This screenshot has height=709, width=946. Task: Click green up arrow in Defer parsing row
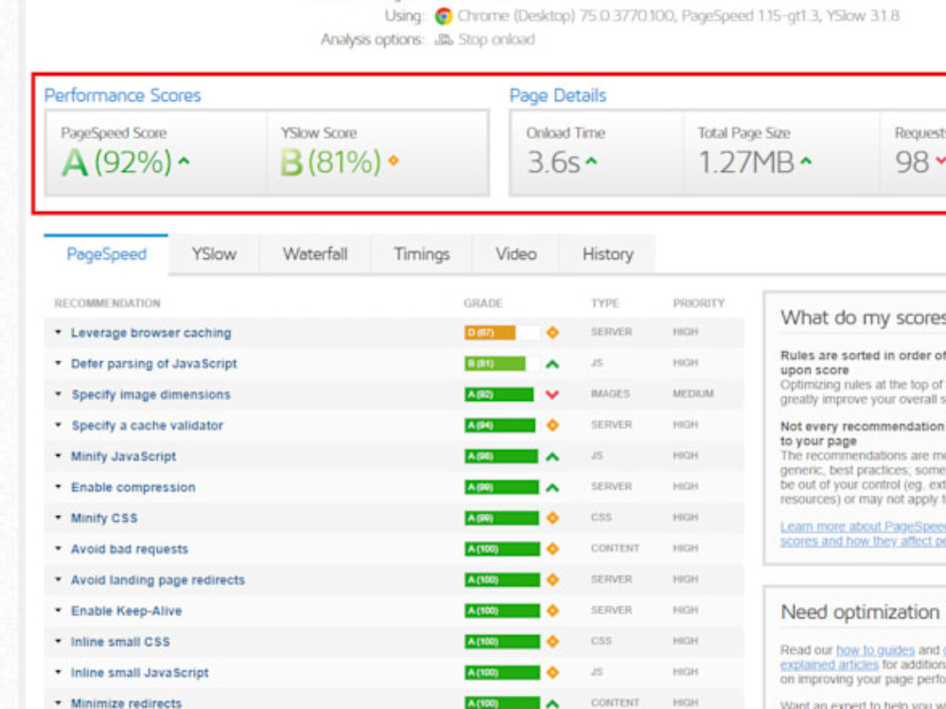click(552, 364)
